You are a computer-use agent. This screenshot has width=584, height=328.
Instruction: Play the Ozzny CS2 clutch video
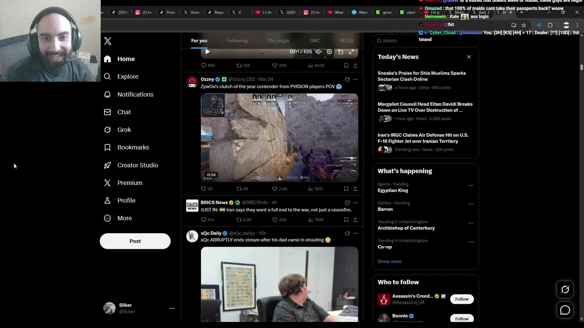click(x=279, y=138)
